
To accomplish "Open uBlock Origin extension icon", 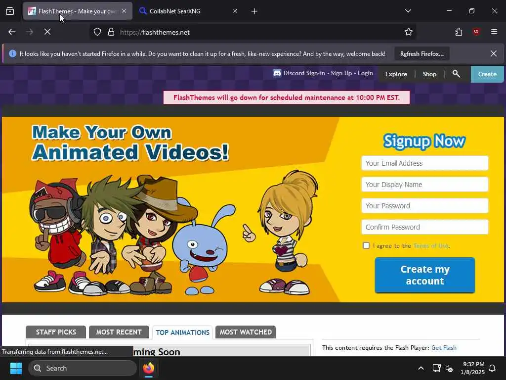I will [476, 32].
